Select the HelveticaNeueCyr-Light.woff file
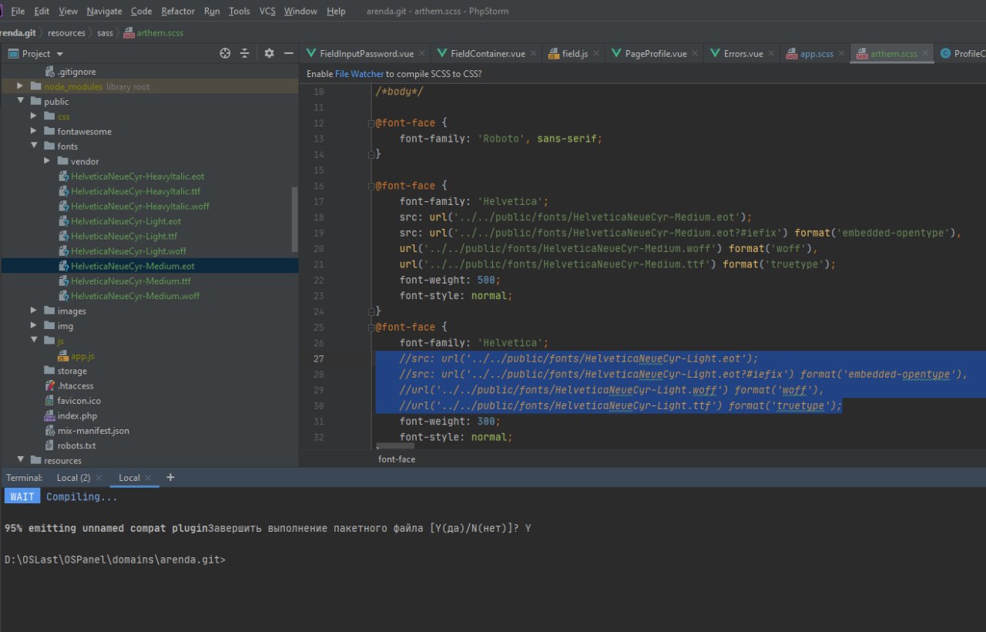Viewport: 986px width, 632px height. tap(128, 251)
